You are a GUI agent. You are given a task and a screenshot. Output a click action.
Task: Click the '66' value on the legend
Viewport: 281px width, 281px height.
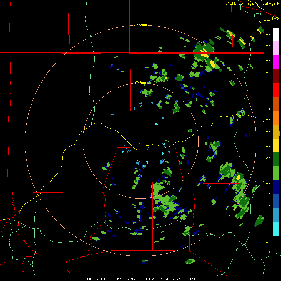tap(268, 34)
